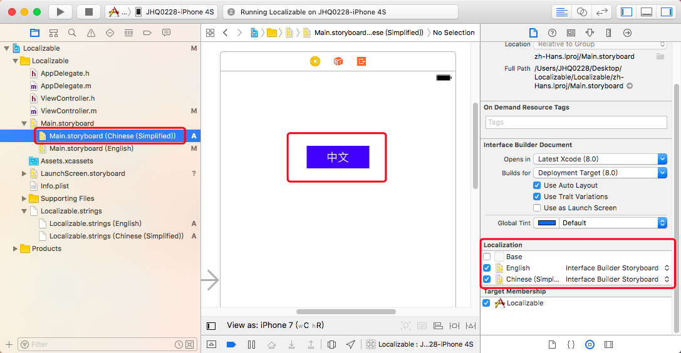The image size is (681, 353).
Task: Click the On Demand Resource Tags field
Action: coord(576,122)
